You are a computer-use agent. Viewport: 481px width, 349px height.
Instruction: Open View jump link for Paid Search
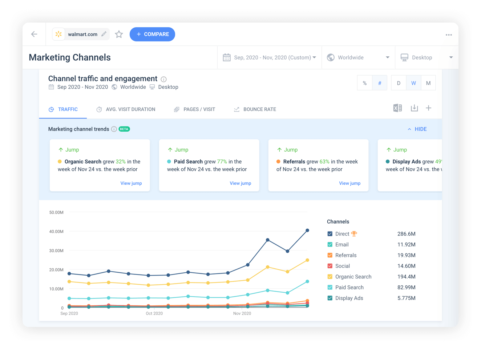(x=240, y=183)
